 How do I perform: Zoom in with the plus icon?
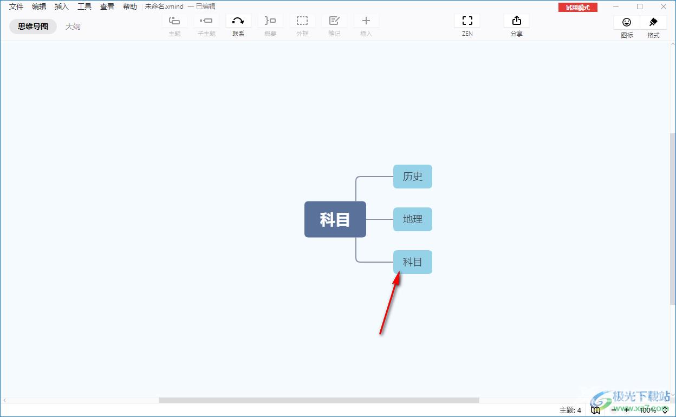click(627, 411)
